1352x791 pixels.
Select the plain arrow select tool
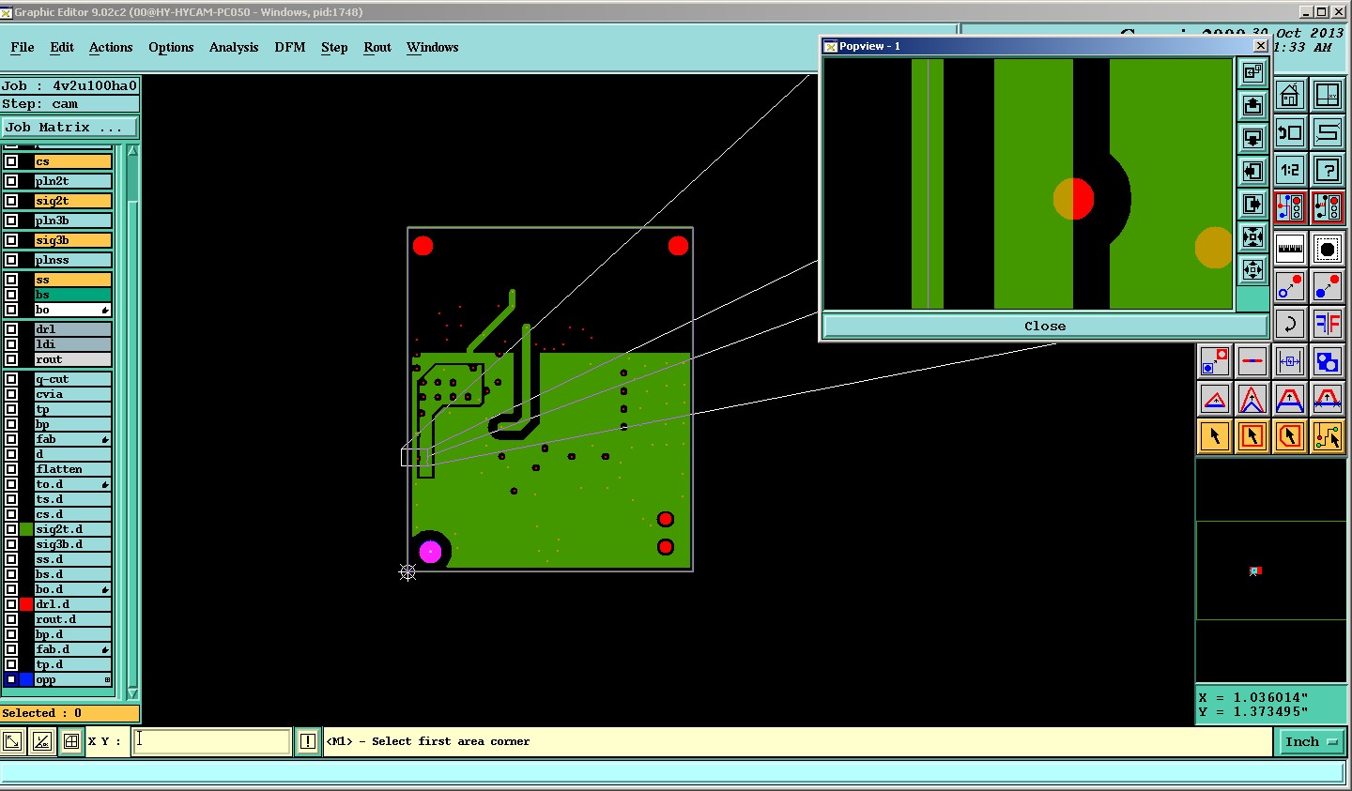click(1215, 436)
